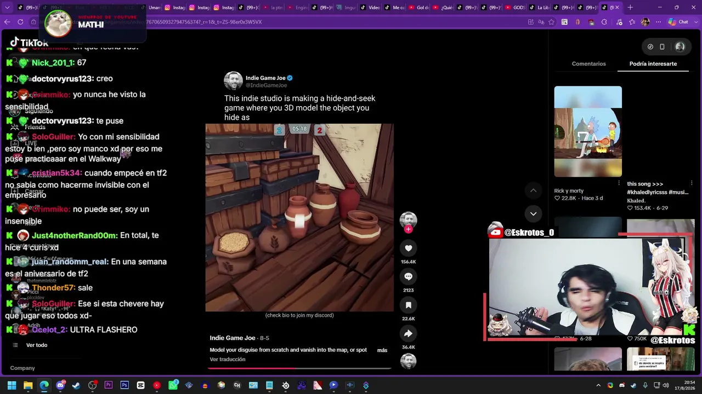
Task: Share the video via arrow icon
Action: pyautogui.click(x=408, y=334)
